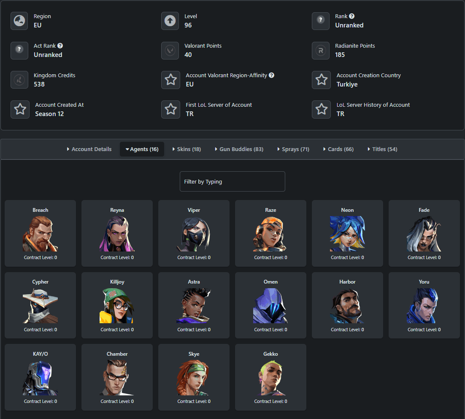The image size is (465, 419).
Task: Click the Level value 96
Action: [188, 25]
